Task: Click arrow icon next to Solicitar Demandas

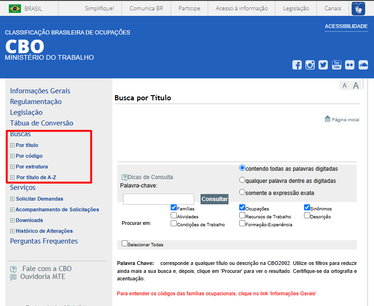Action: [x=13, y=199]
